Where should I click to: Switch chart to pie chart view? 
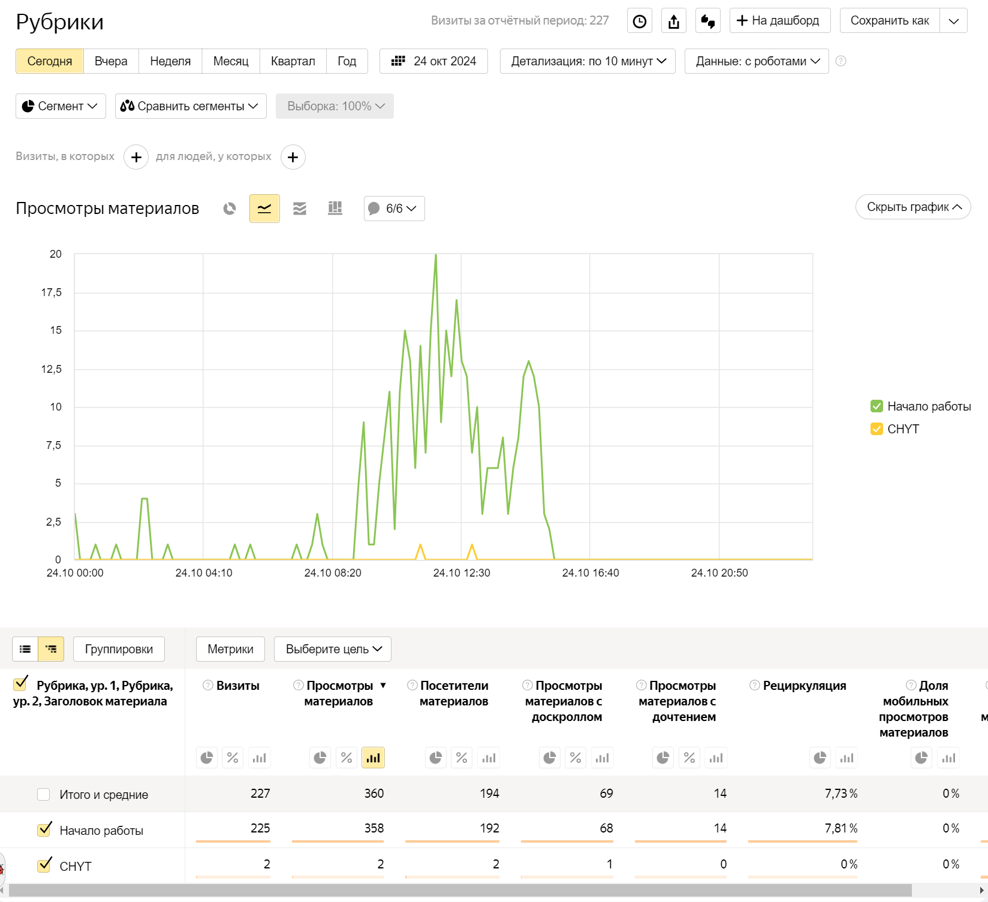pyautogui.click(x=230, y=209)
